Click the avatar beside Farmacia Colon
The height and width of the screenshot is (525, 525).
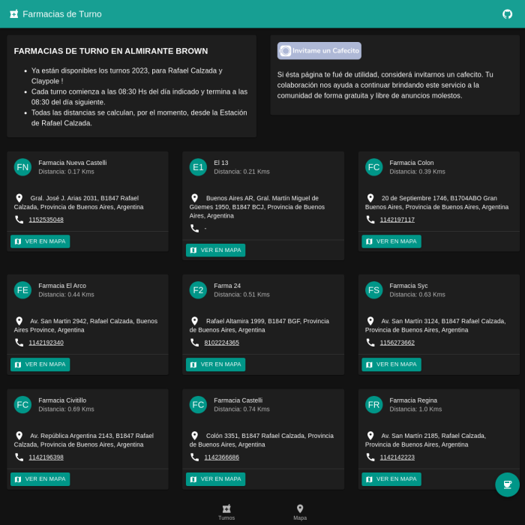point(373,167)
